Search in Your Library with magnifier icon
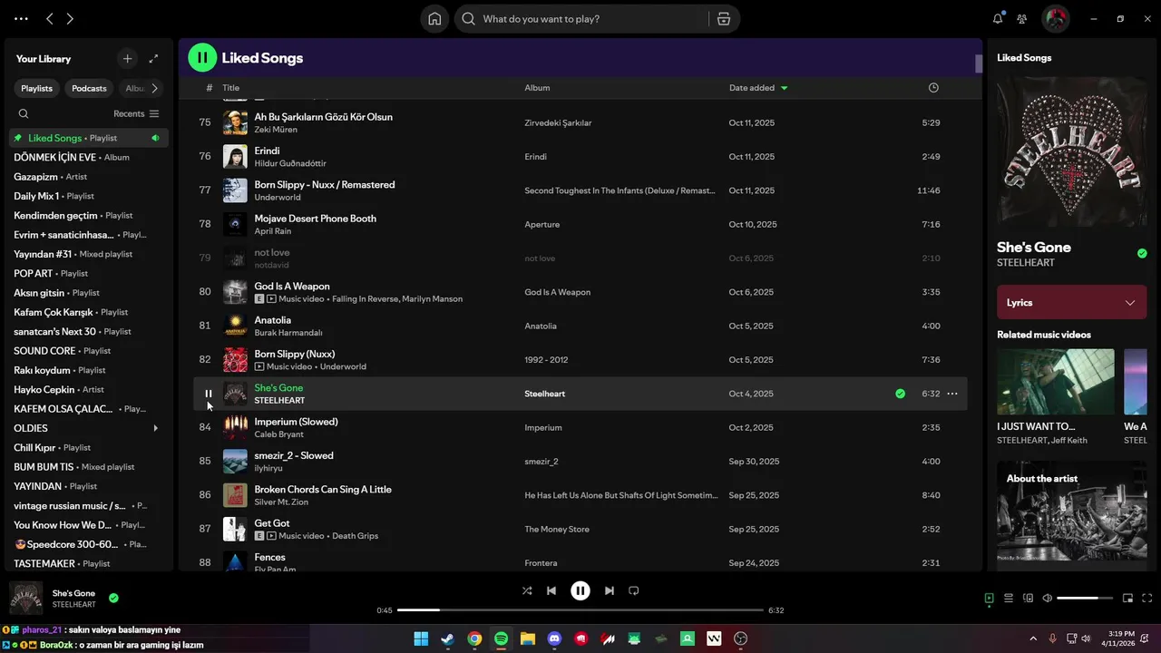1161x653 pixels. tap(24, 113)
